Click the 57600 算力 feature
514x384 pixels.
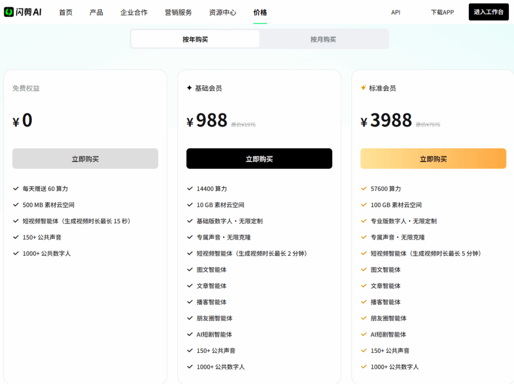point(386,188)
